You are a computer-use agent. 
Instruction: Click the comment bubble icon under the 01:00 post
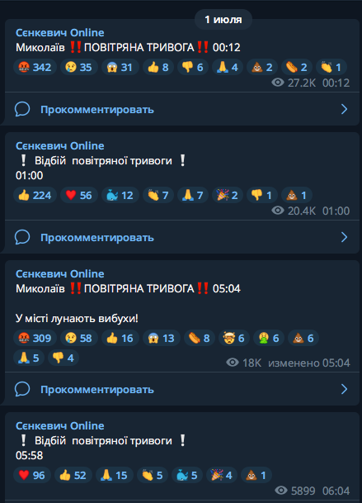pos(22,237)
